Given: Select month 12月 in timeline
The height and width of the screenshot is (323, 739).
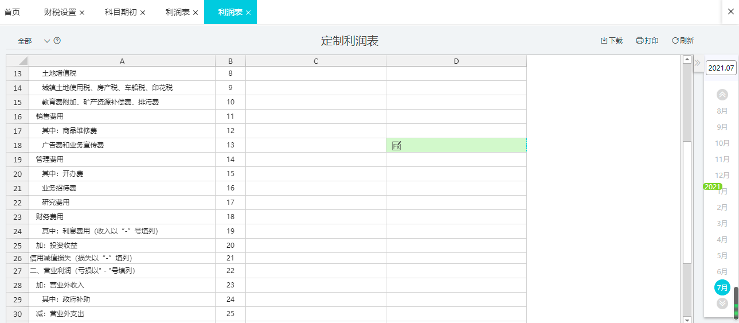Looking at the screenshot, I should (x=722, y=175).
